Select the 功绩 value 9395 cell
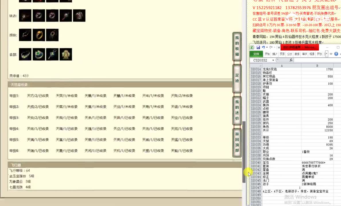 pyautogui.click(x=317, y=145)
